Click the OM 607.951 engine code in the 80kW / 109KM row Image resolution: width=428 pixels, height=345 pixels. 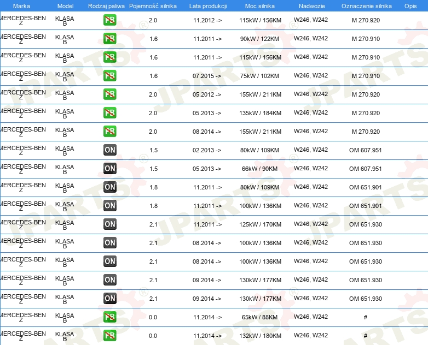(366, 150)
